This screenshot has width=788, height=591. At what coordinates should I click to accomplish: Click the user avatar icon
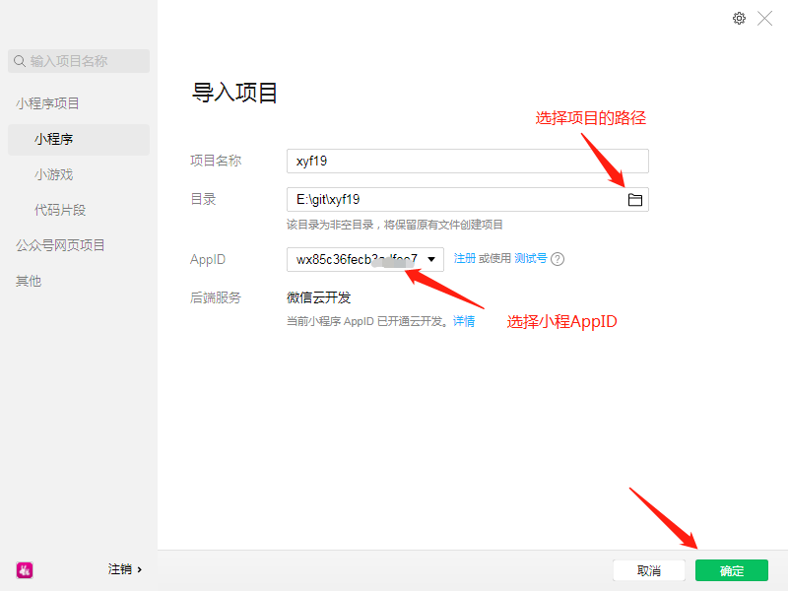tap(25, 570)
